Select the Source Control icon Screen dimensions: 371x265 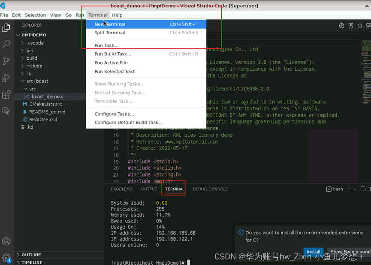coord(6,61)
